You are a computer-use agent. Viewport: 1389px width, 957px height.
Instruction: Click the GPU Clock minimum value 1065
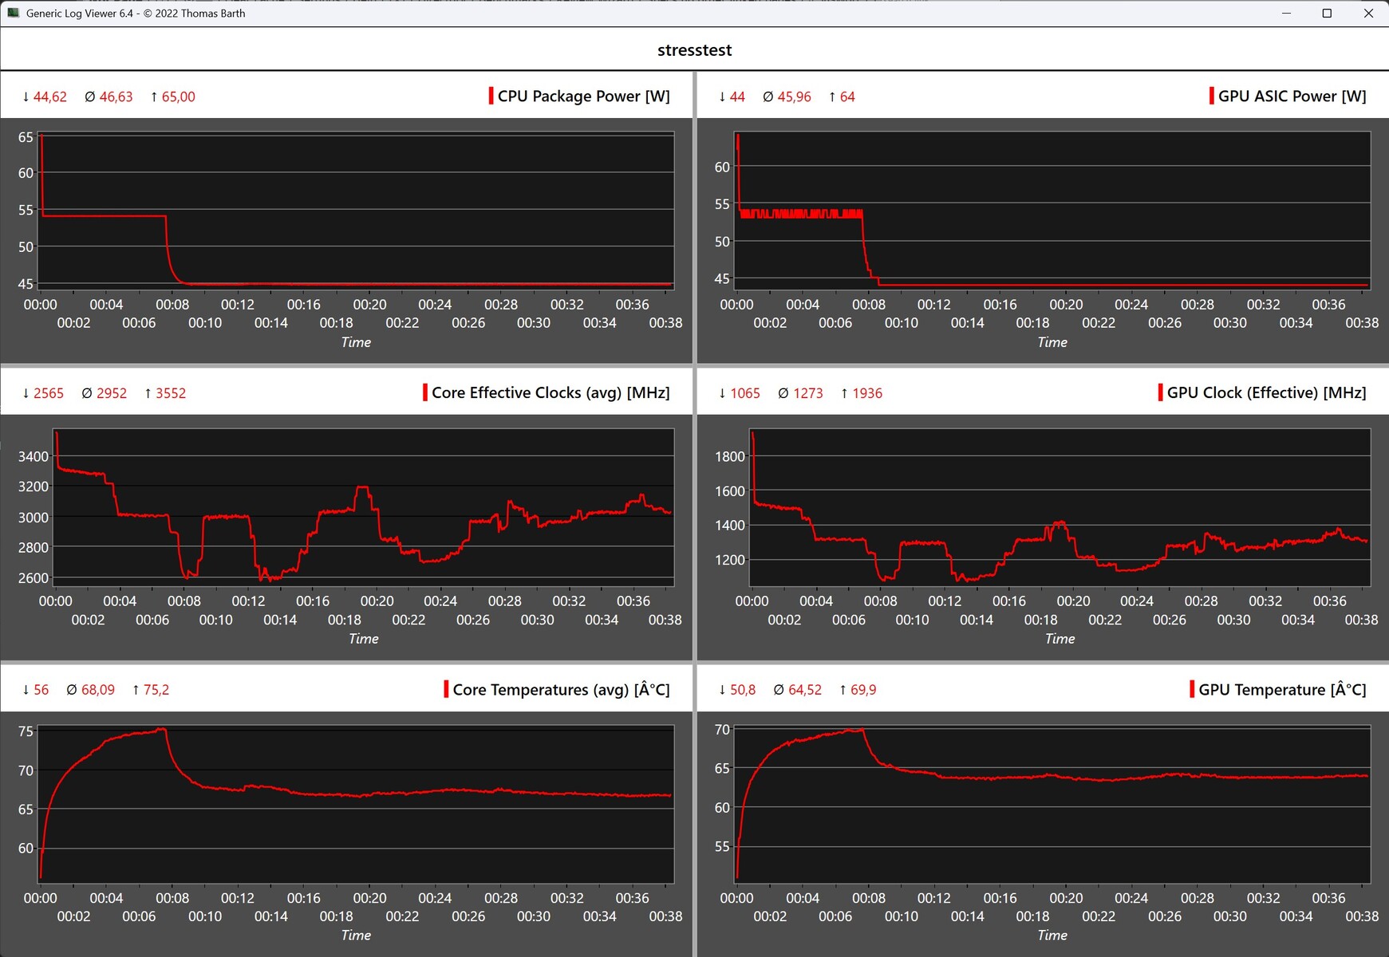coord(745,393)
